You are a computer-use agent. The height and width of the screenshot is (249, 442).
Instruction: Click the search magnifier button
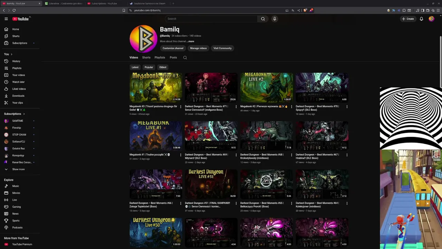coord(263,19)
